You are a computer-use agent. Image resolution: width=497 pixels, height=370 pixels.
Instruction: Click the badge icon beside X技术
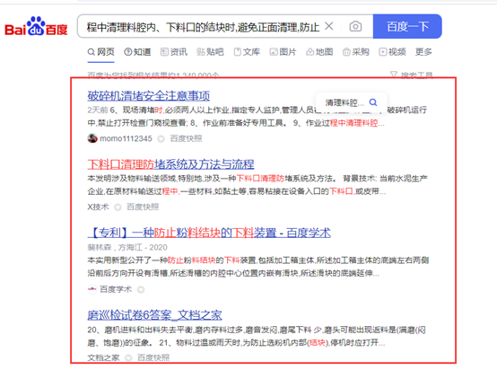(118, 207)
